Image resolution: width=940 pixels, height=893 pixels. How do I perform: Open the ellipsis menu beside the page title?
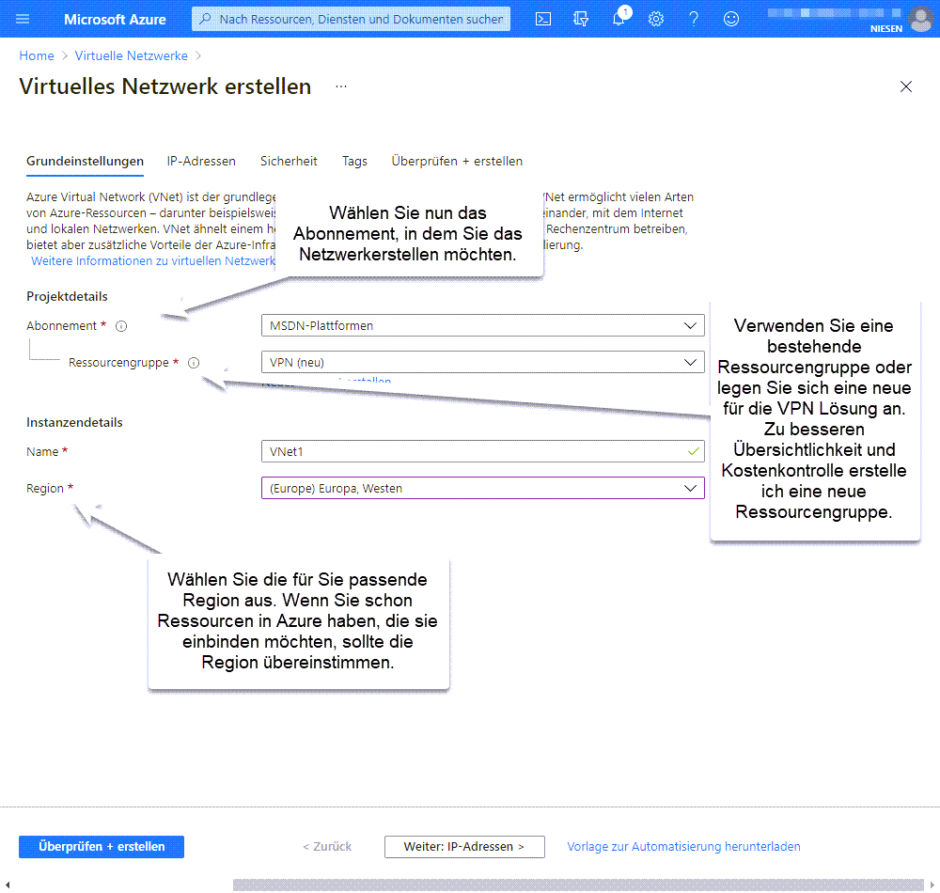[341, 86]
